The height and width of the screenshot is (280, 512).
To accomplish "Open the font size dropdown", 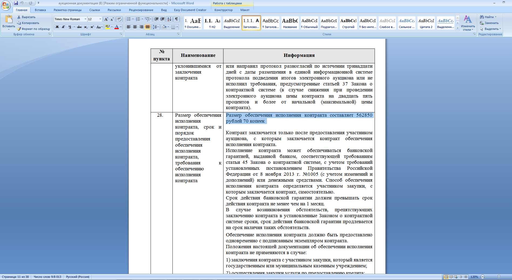I will click(100, 19).
